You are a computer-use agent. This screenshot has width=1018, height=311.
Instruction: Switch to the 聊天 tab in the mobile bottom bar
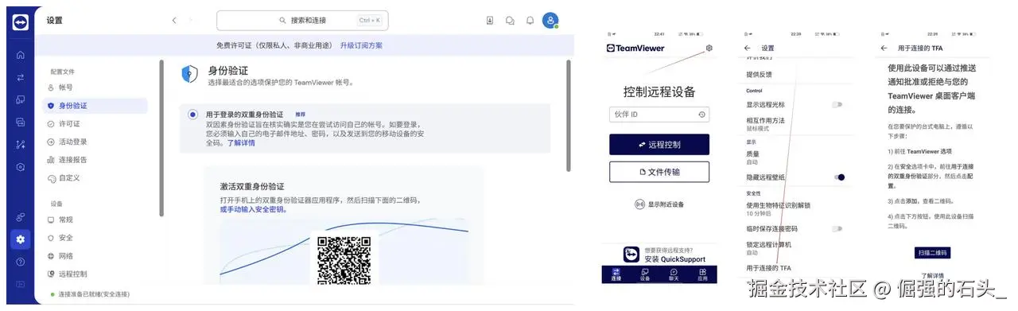pos(674,275)
